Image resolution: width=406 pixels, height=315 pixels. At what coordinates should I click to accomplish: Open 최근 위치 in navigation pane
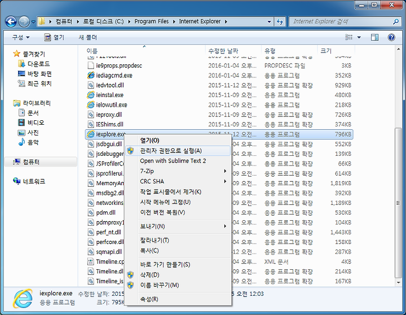click(35, 84)
